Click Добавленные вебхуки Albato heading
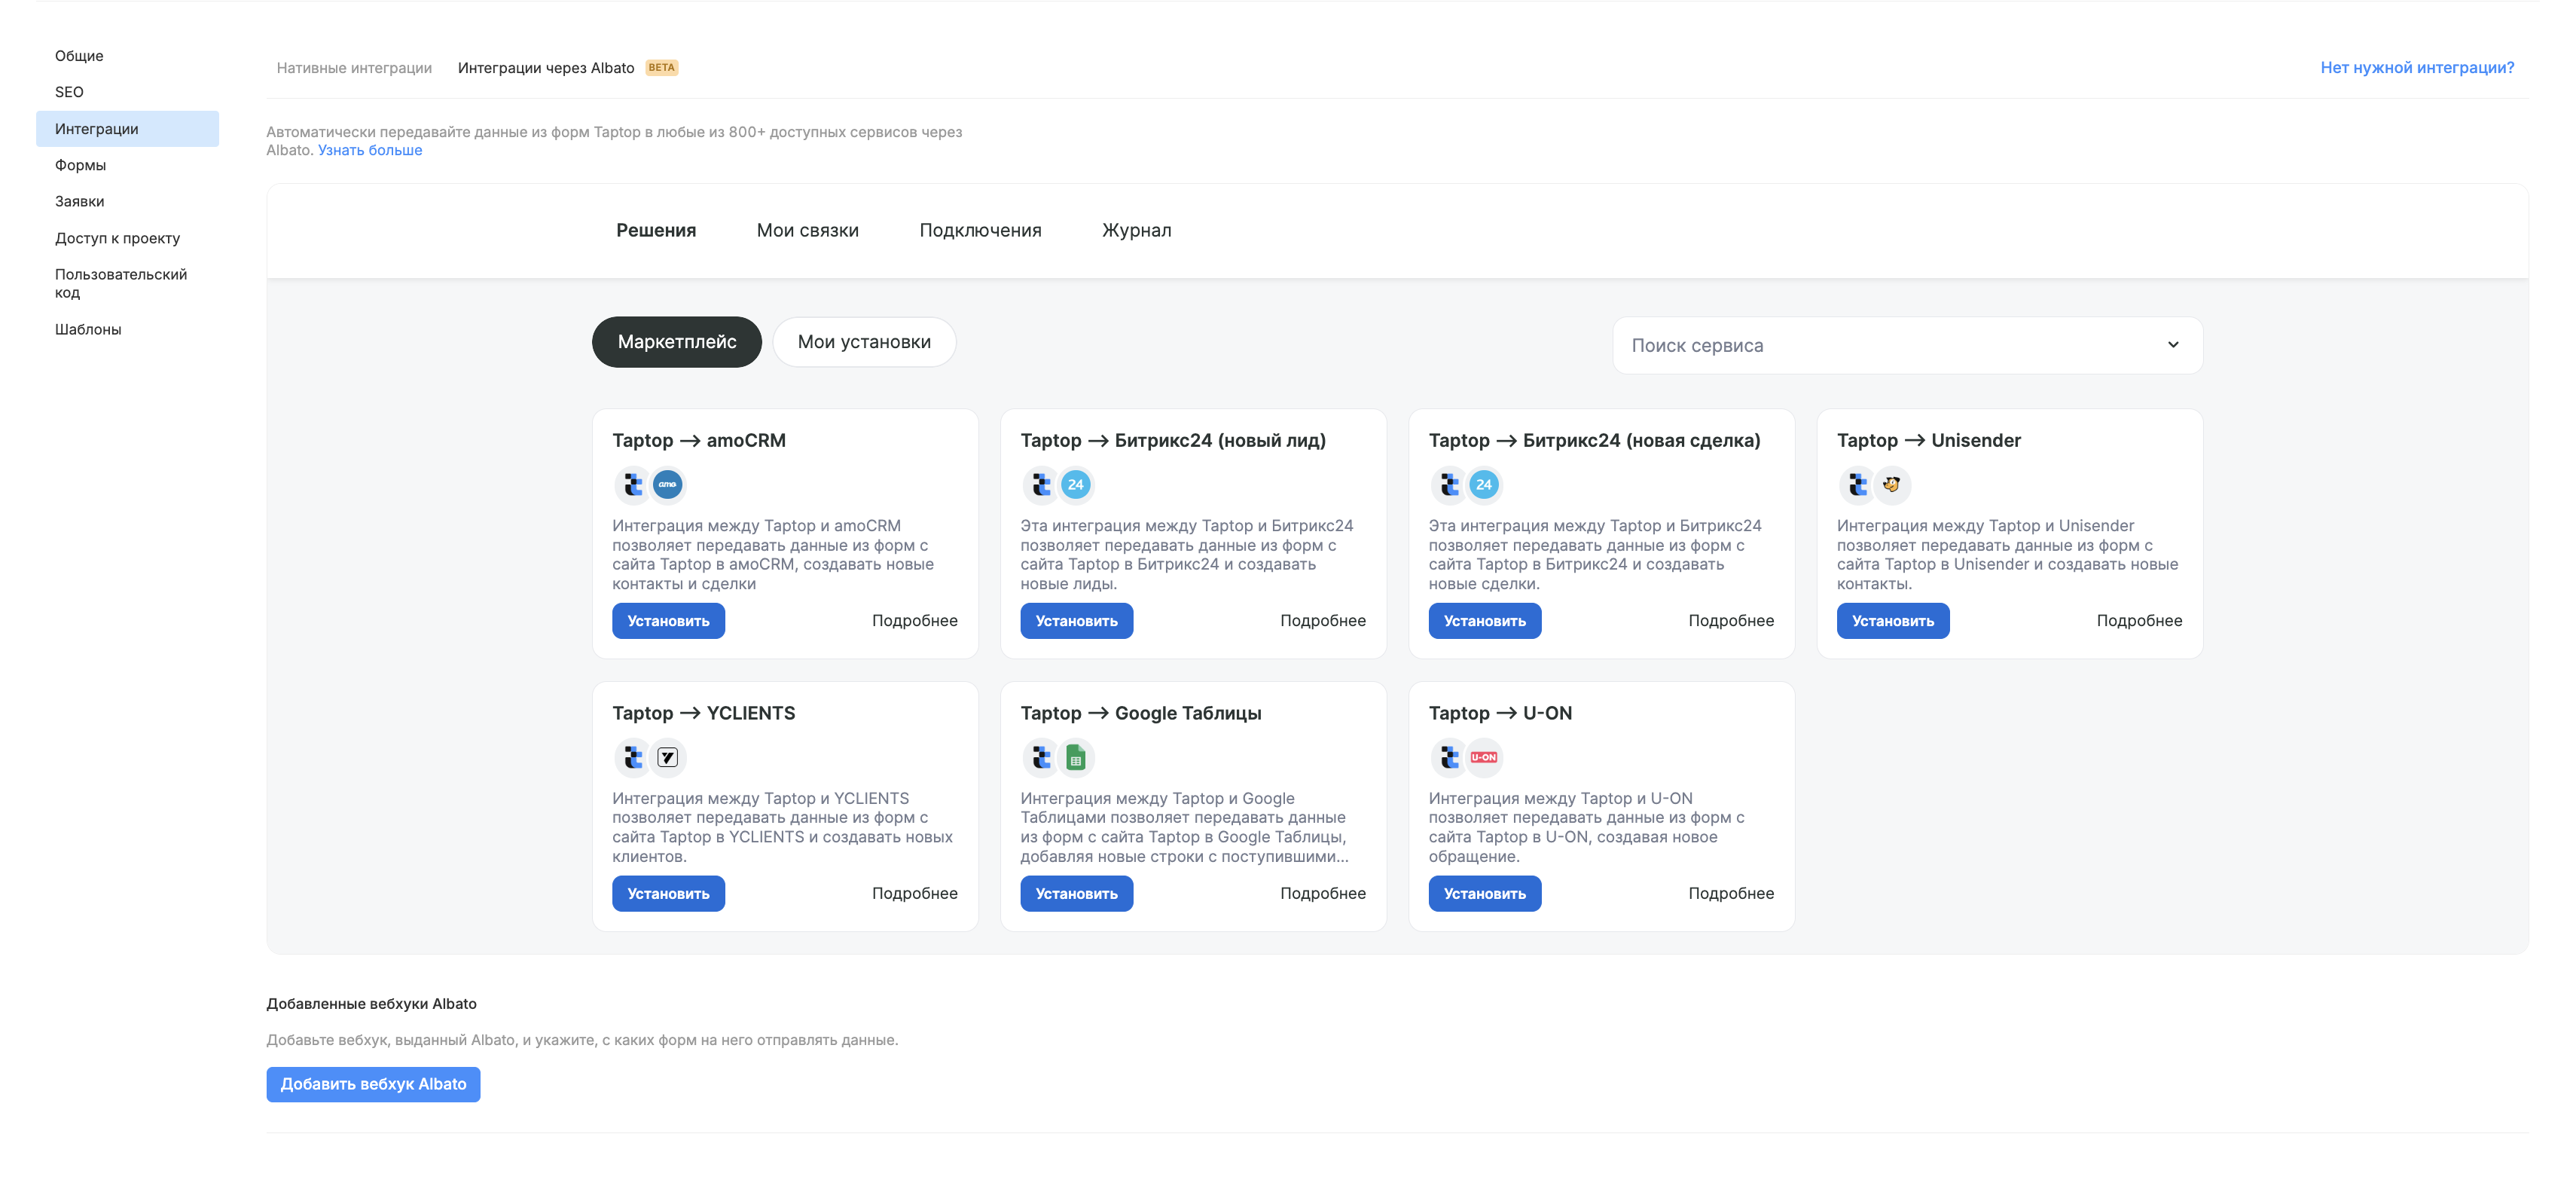The width and height of the screenshot is (2576, 1192). [x=371, y=1004]
